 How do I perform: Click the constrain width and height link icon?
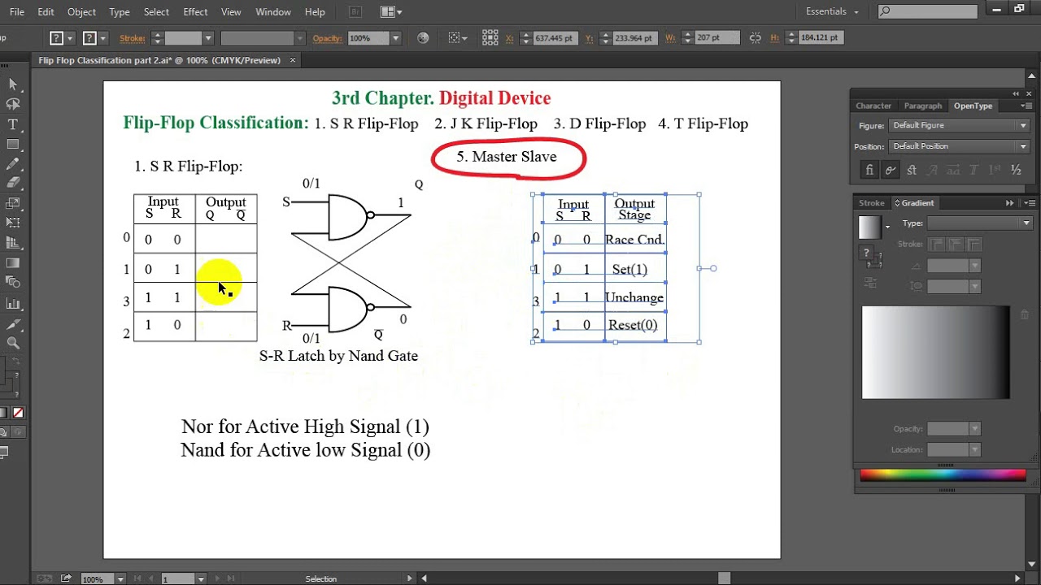tap(756, 38)
